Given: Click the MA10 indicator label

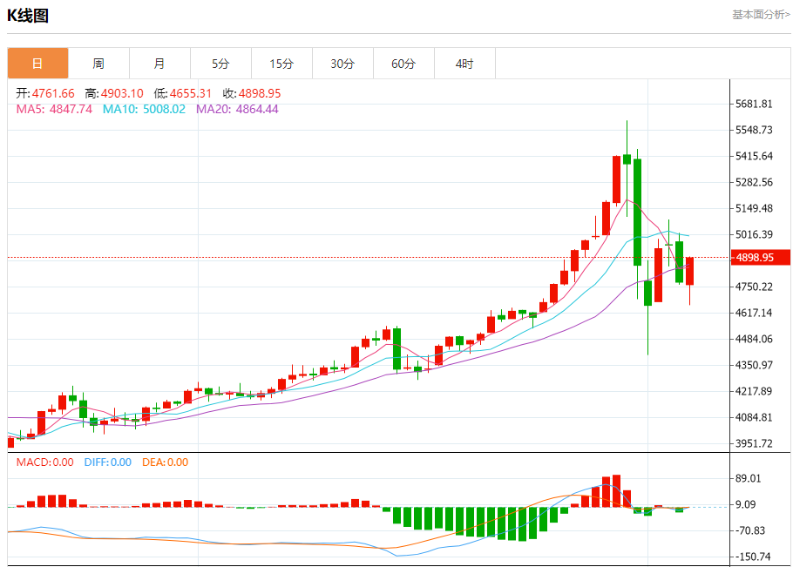Looking at the screenshot, I should (144, 109).
